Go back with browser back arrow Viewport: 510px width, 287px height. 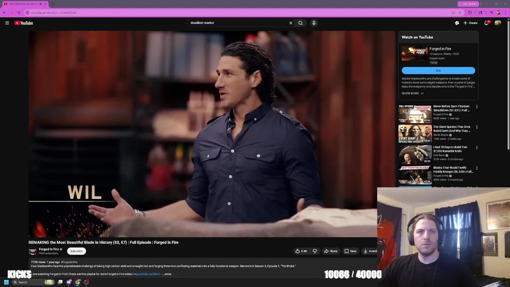click(x=4, y=12)
